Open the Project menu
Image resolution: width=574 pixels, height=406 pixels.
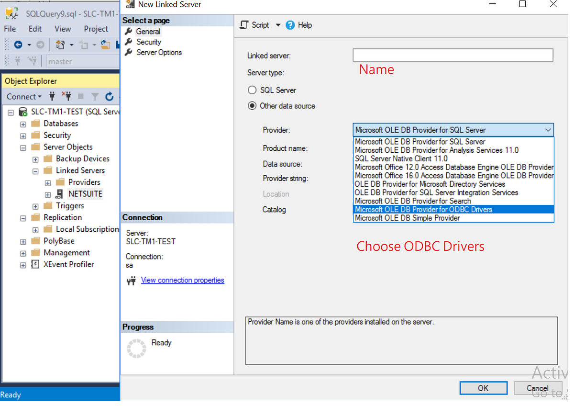coord(96,29)
